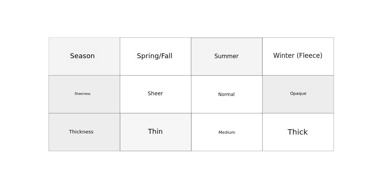Click the "Thin" text
The image size is (379, 178).
[155, 132]
